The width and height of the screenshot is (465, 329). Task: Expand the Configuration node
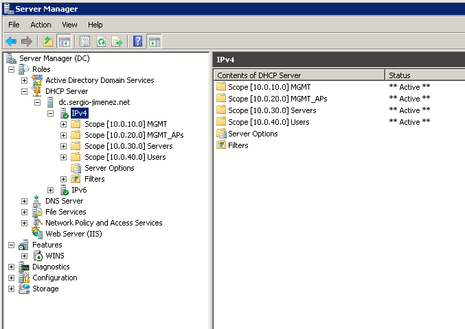pyautogui.click(x=11, y=278)
